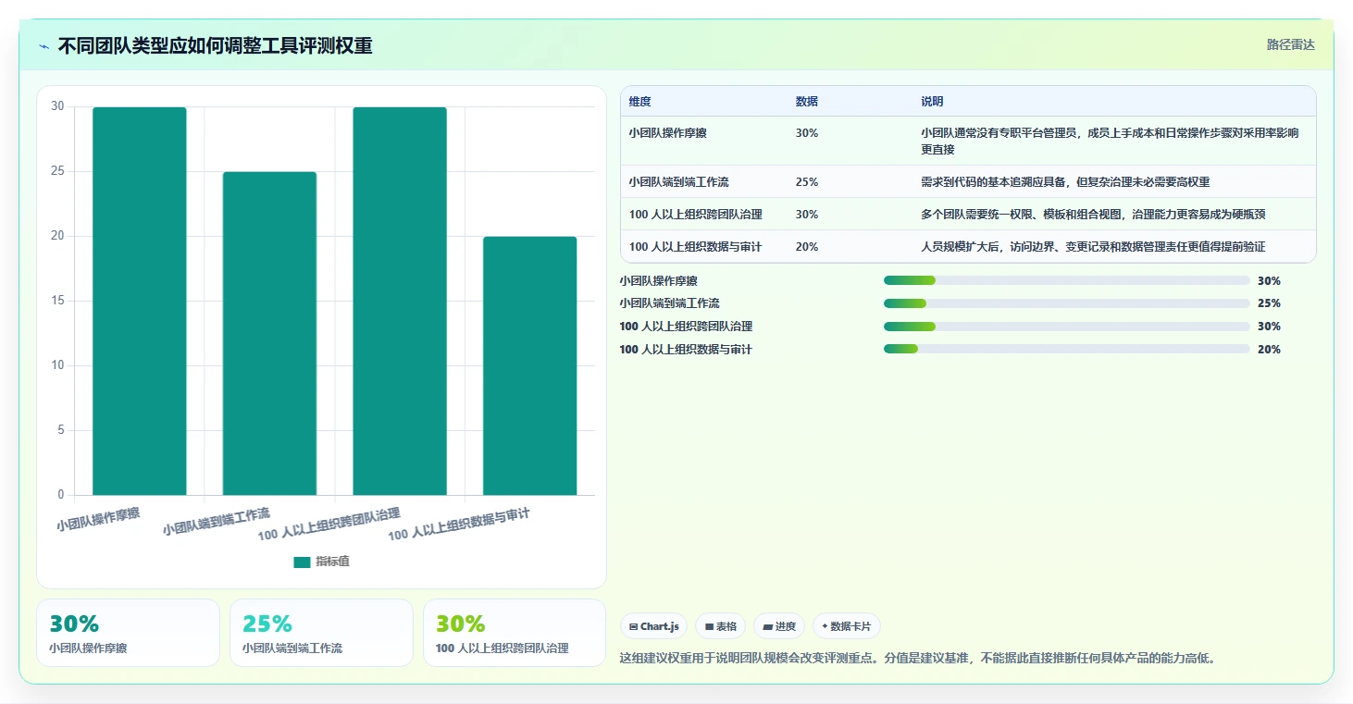Image resolution: width=1353 pixels, height=704 pixels.
Task: Click the table description starting 多个团队需要统一权限
Action: click(1093, 215)
